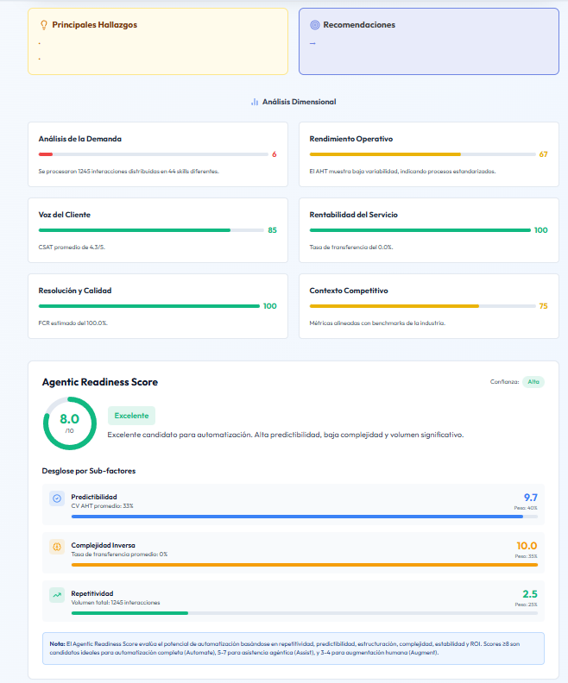Click the Alta confidence badge
Screen dimensions: 568x683
tap(533, 382)
